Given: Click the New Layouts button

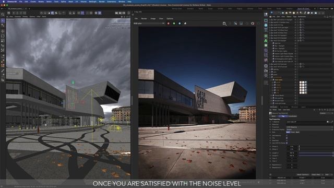Looking at the screenshot, I should pos(324,9).
